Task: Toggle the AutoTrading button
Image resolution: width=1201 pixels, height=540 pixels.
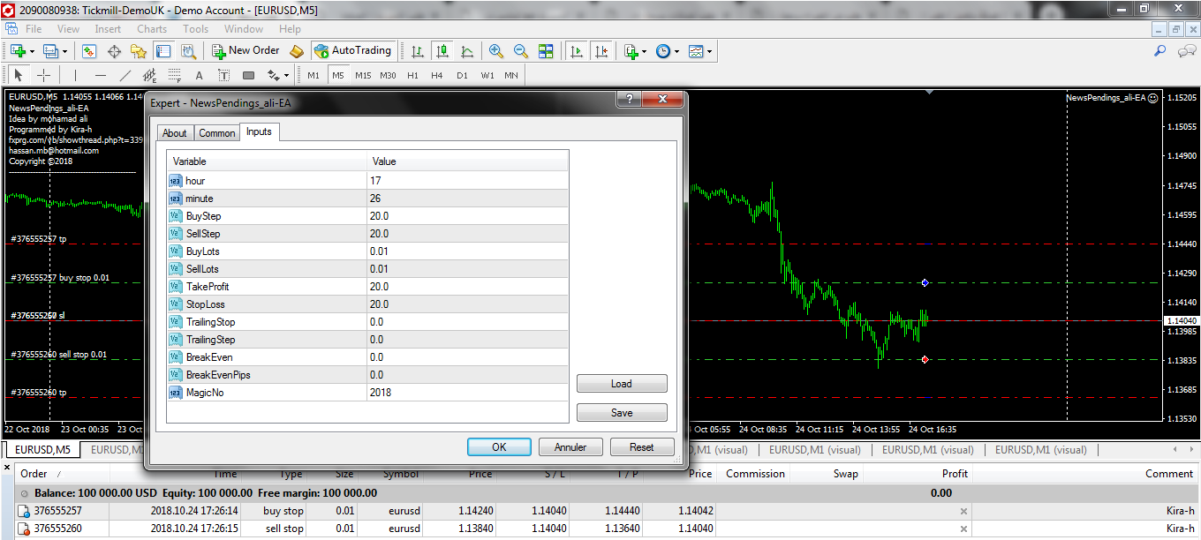Action: [x=352, y=51]
